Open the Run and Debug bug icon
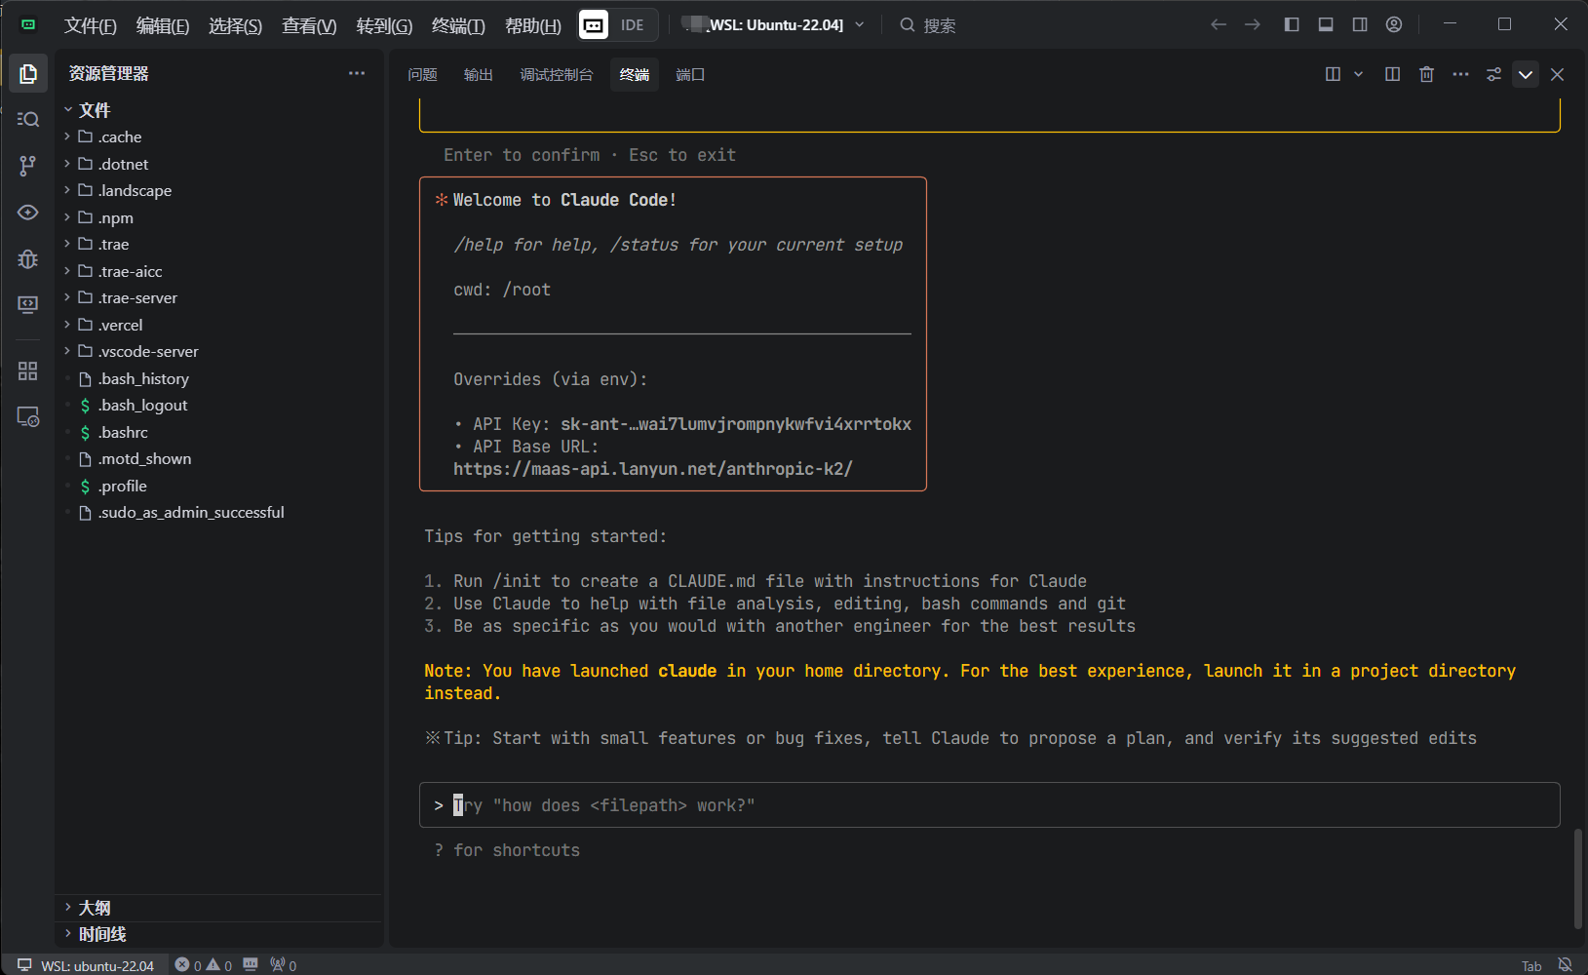 pos(28,259)
